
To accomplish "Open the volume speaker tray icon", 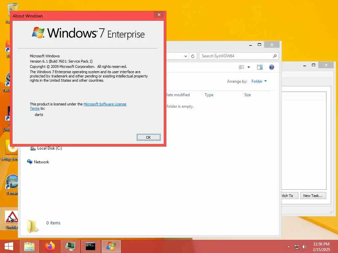I will coord(304,247).
